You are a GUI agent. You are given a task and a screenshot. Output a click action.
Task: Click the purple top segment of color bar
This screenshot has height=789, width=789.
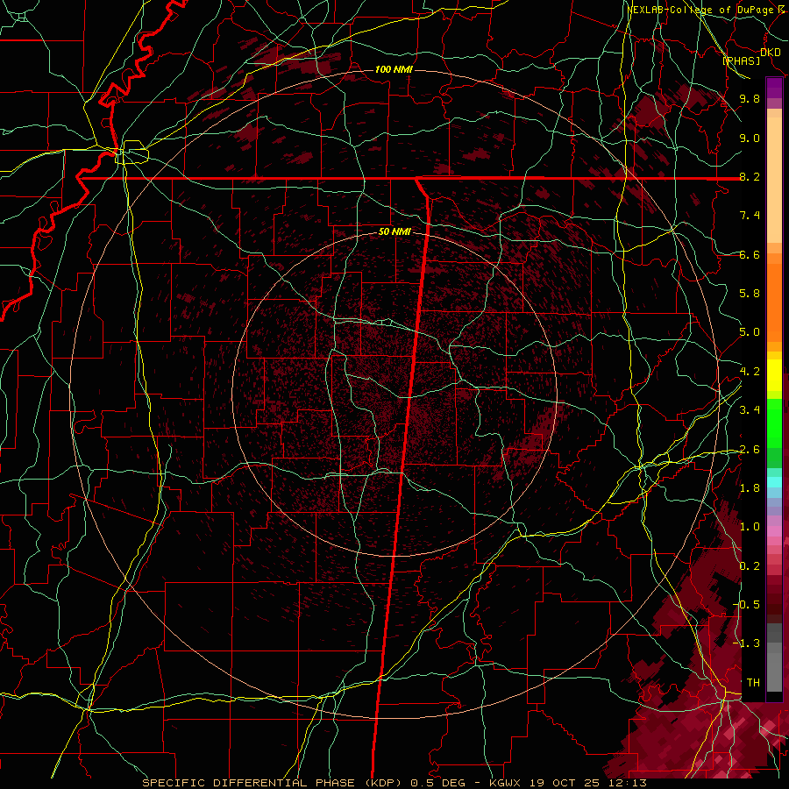(774, 89)
